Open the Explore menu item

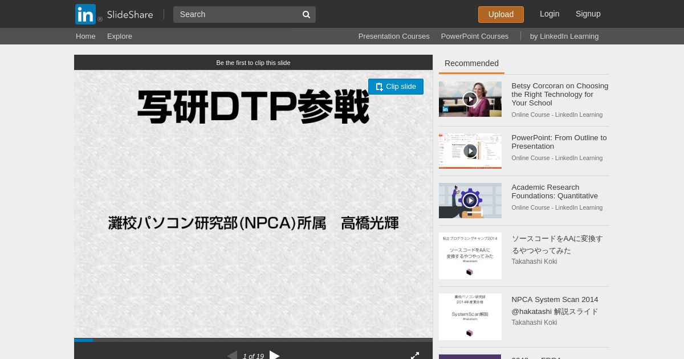pos(120,36)
